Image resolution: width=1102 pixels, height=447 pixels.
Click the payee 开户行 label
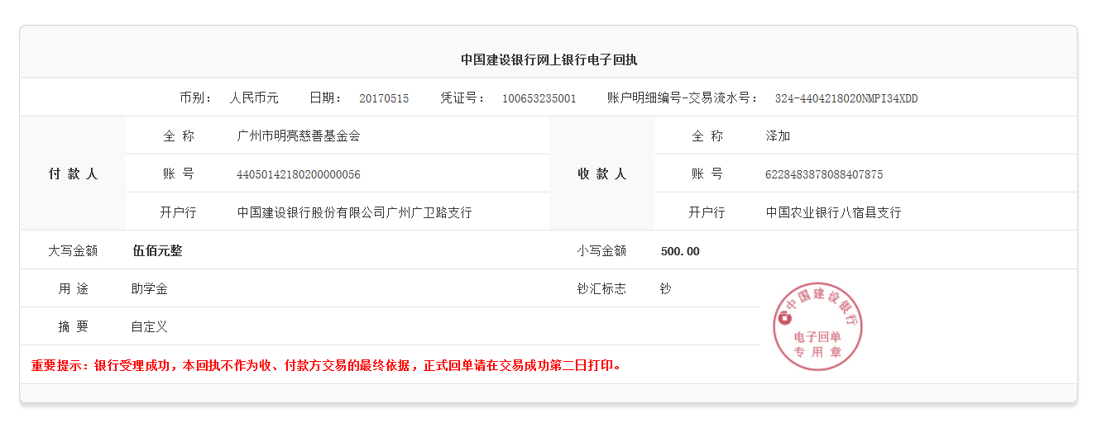pos(707,212)
